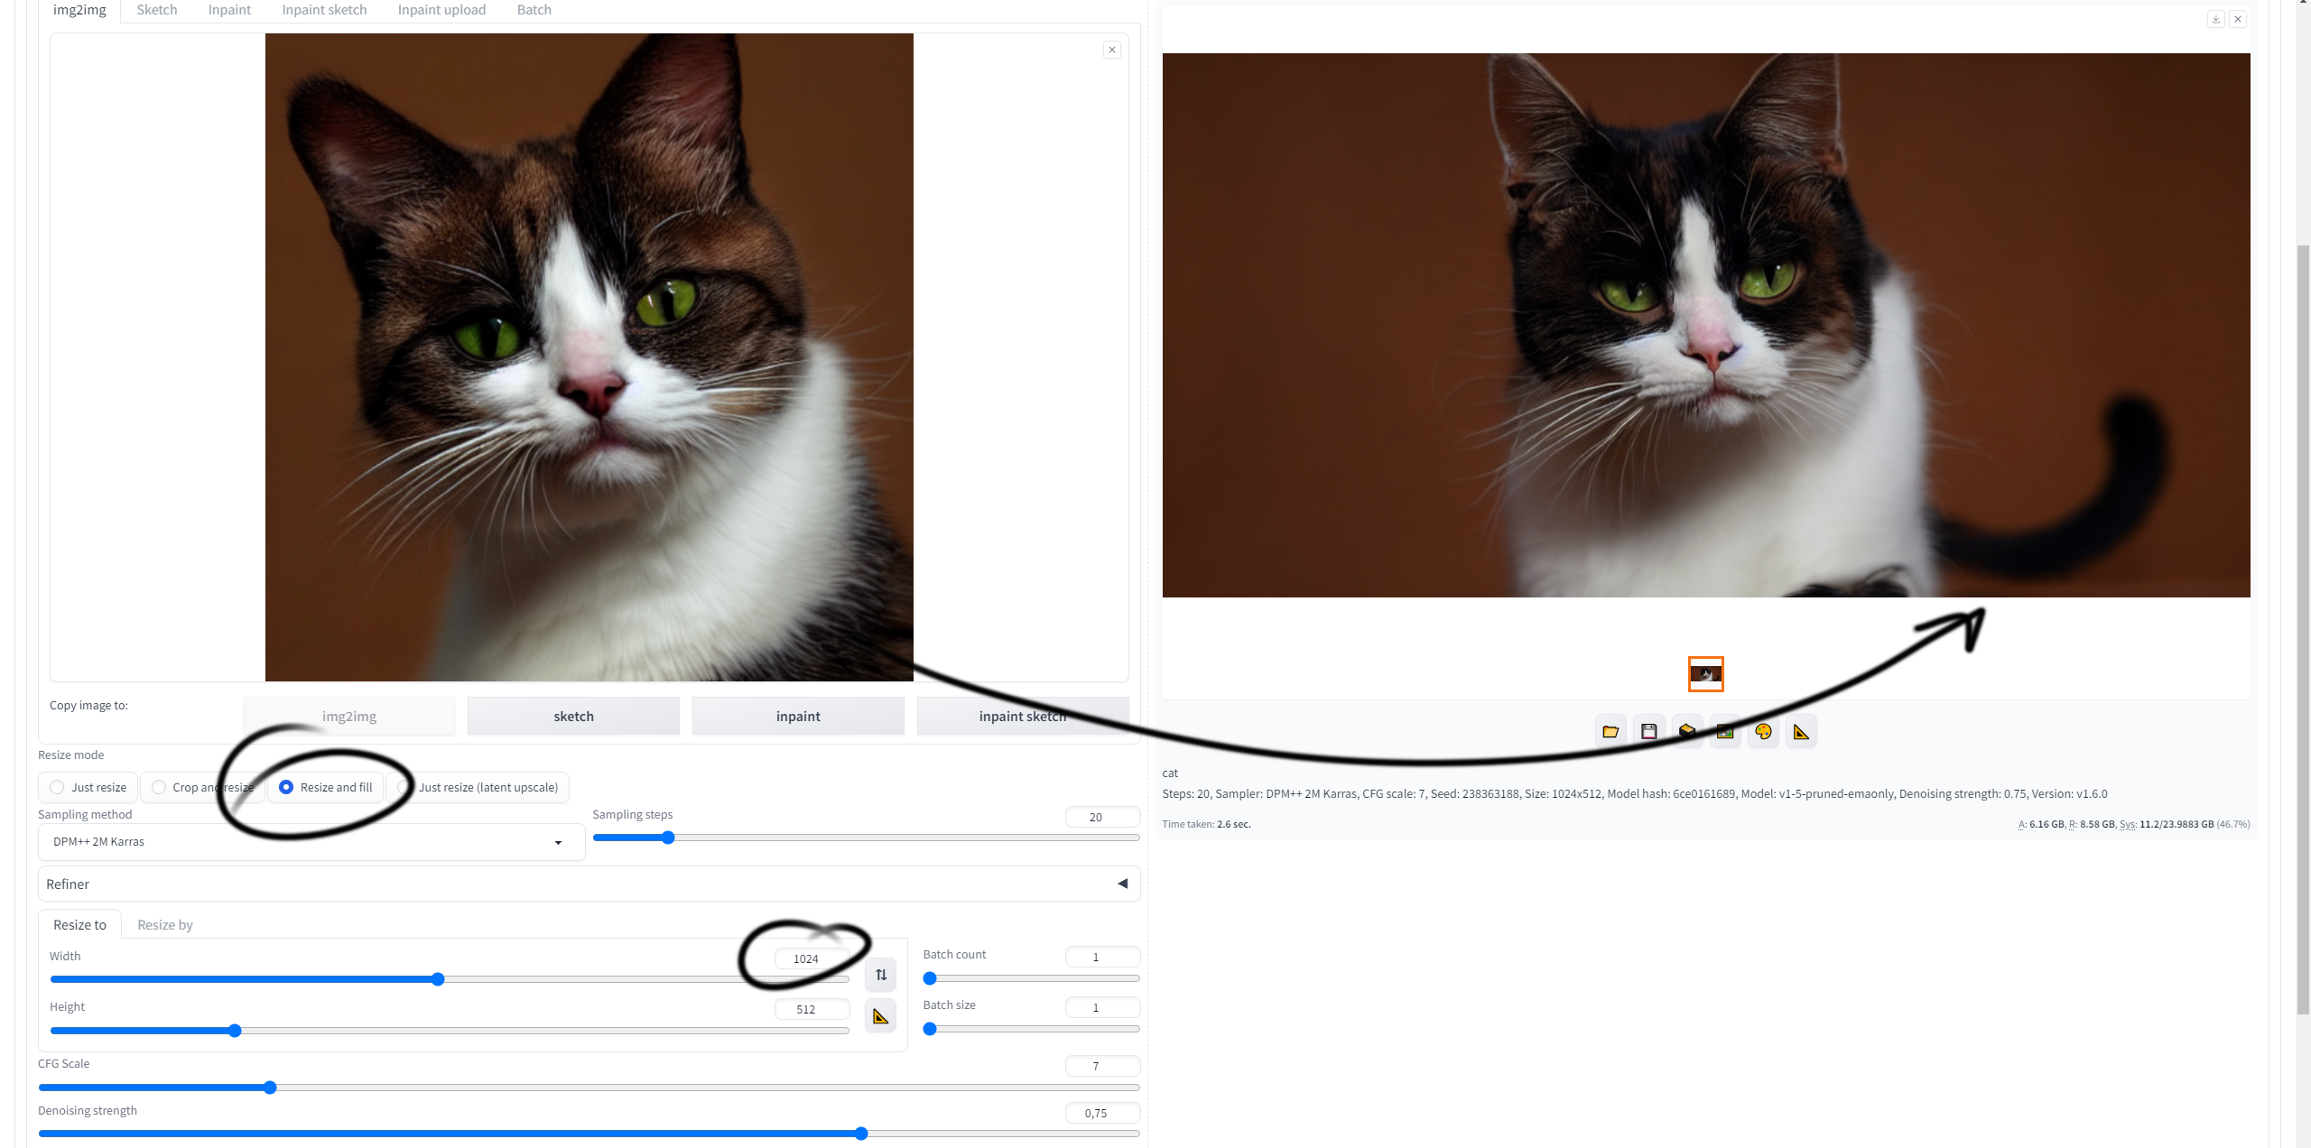Click the zip archive box icon
The width and height of the screenshot is (2311, 1148).
(x=1687, y=732)
